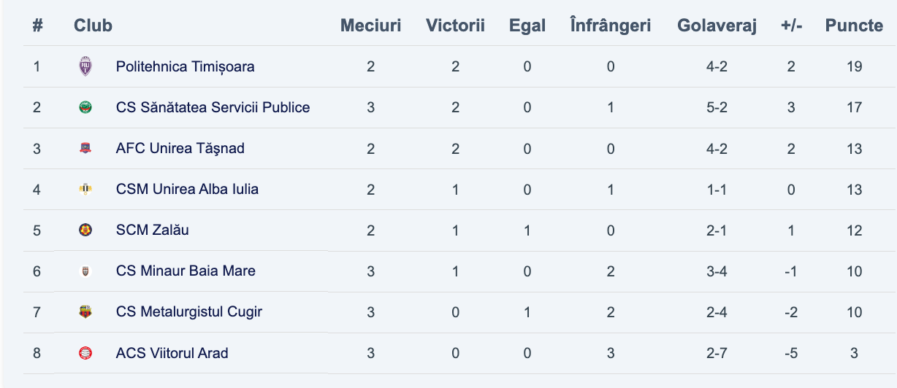The image size is (897, 388).
Task: Click the Meciuri column header
Action: (x=370, y=26)
